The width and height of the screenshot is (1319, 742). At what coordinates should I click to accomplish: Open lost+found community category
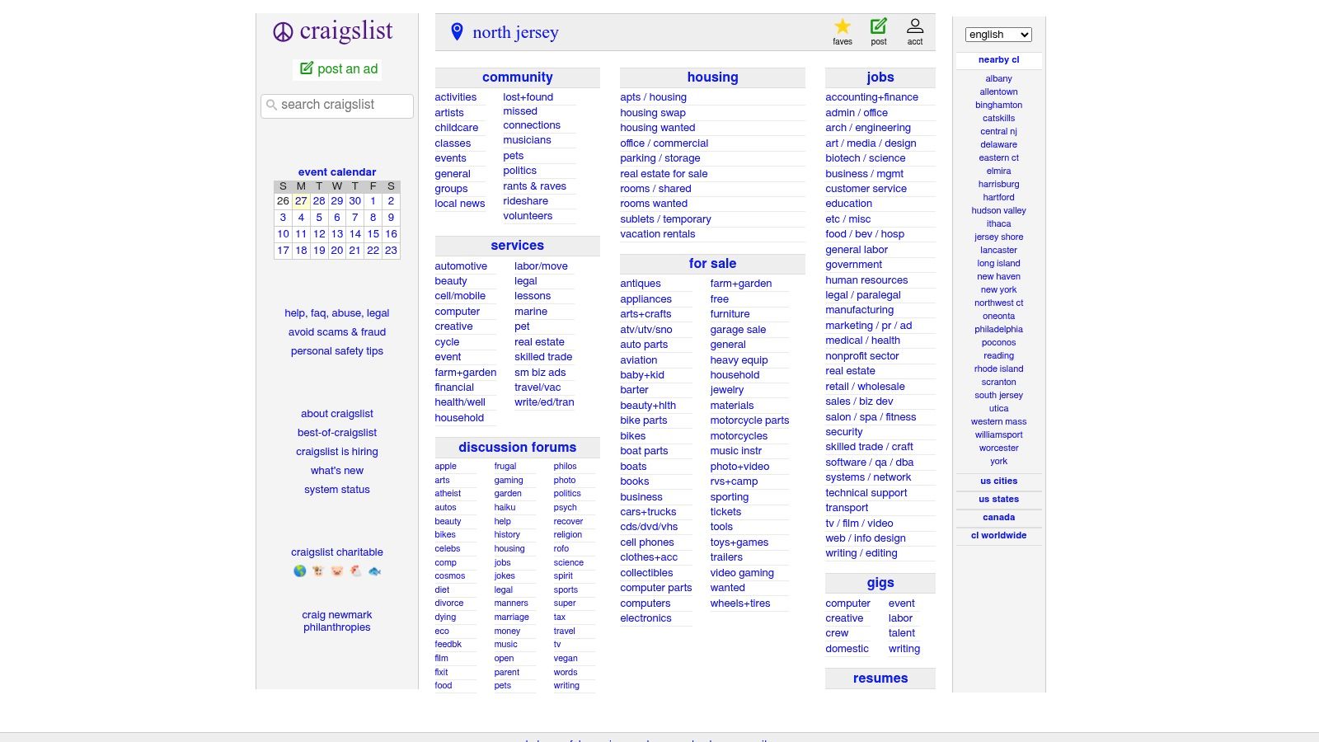coord(528,97)
